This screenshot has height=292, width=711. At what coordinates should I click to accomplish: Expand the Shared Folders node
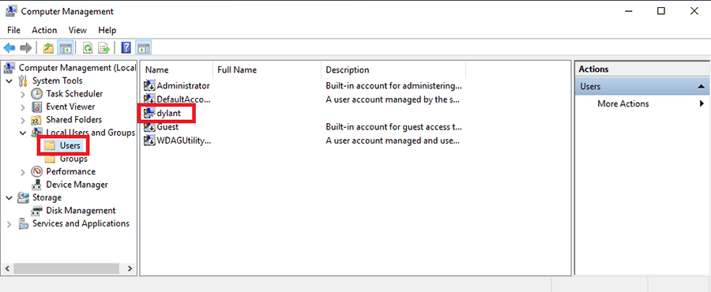(x=23, y=120)
